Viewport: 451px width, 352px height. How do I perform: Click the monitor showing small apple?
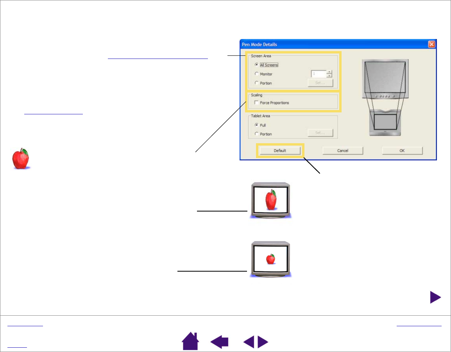point(270,259)
